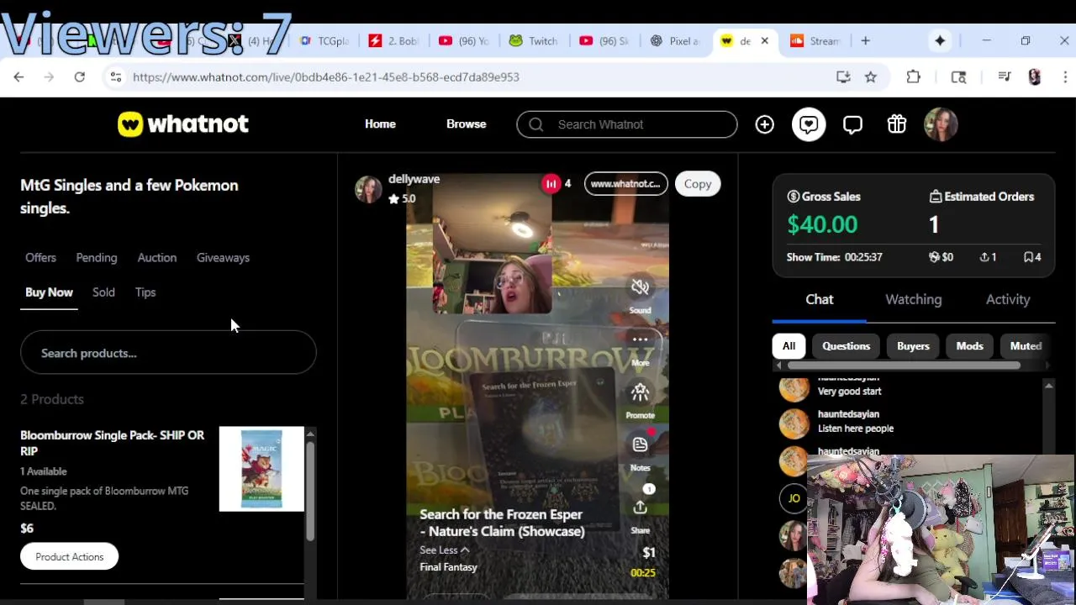Click the plus create icon in header
The height and width of the screenshot is (605, 1076).
(764, 124)
